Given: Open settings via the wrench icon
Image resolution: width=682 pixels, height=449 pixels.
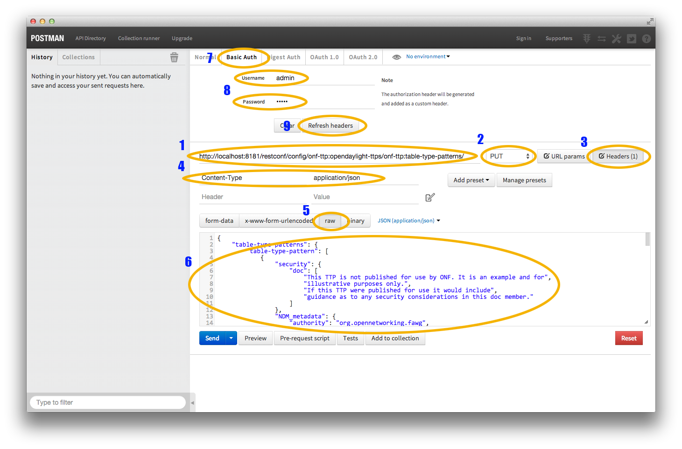Looking at the screenshot, I should click(x=617, y=39).
